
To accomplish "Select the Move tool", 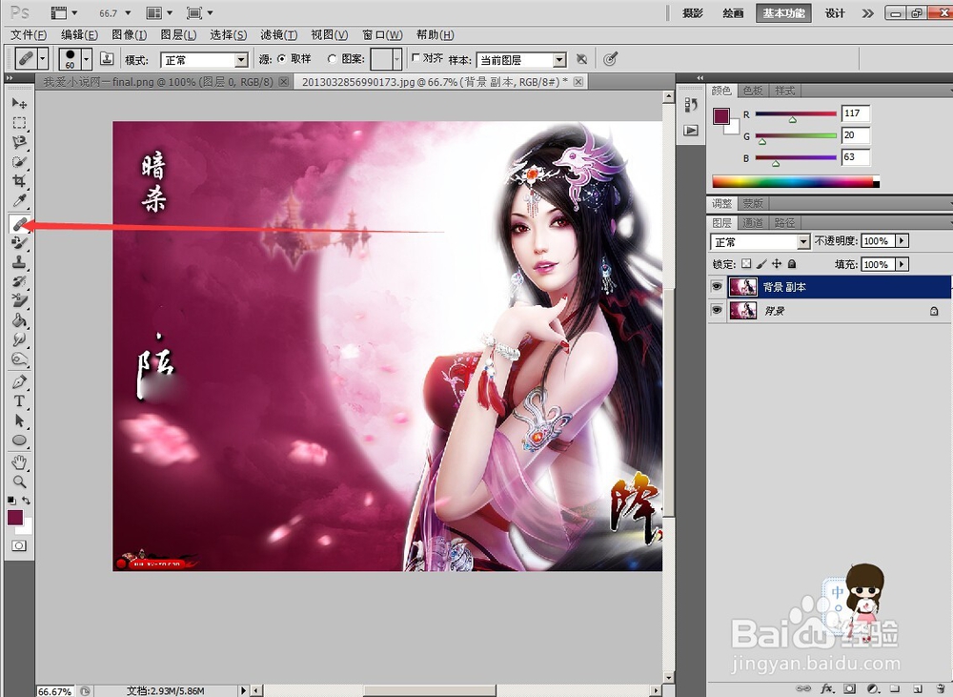I will click(x=19, y=103).
